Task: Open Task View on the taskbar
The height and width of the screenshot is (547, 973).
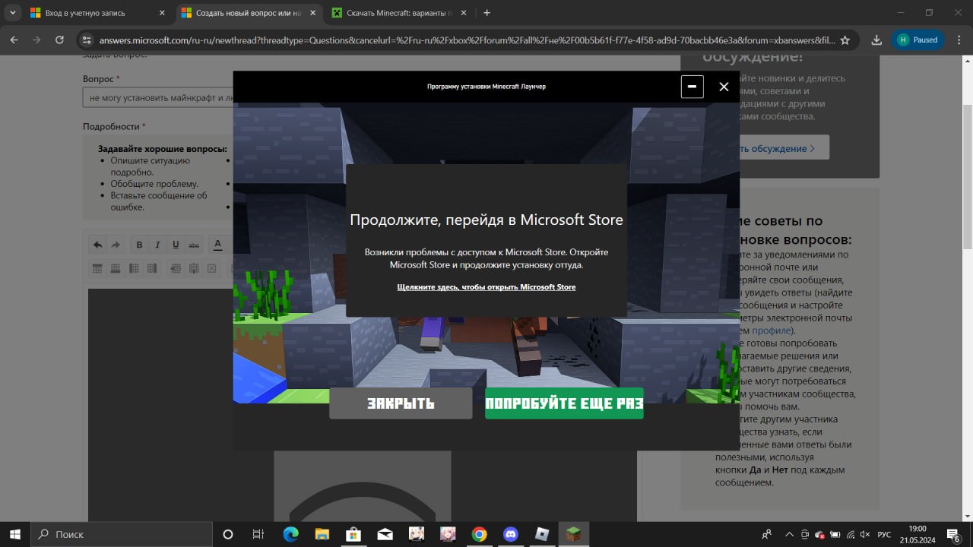Action: tap(258, 534)
